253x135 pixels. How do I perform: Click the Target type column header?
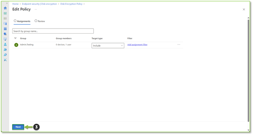(x=97, y=39)
